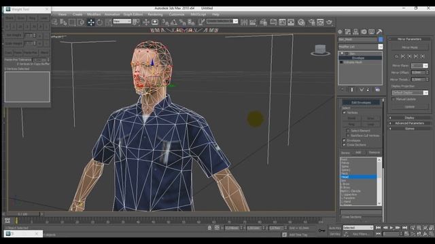
Task: Toggle the Selection Lock padlock
Action: click(x=209, y=228)
